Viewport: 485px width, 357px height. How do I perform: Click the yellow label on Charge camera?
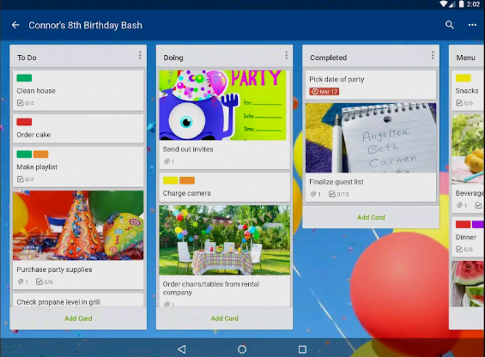pos(171,180)
